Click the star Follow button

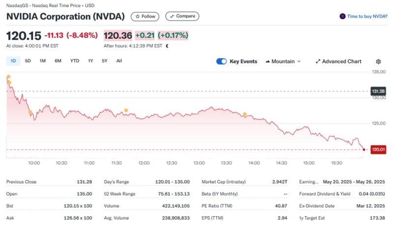coord(145,17)
